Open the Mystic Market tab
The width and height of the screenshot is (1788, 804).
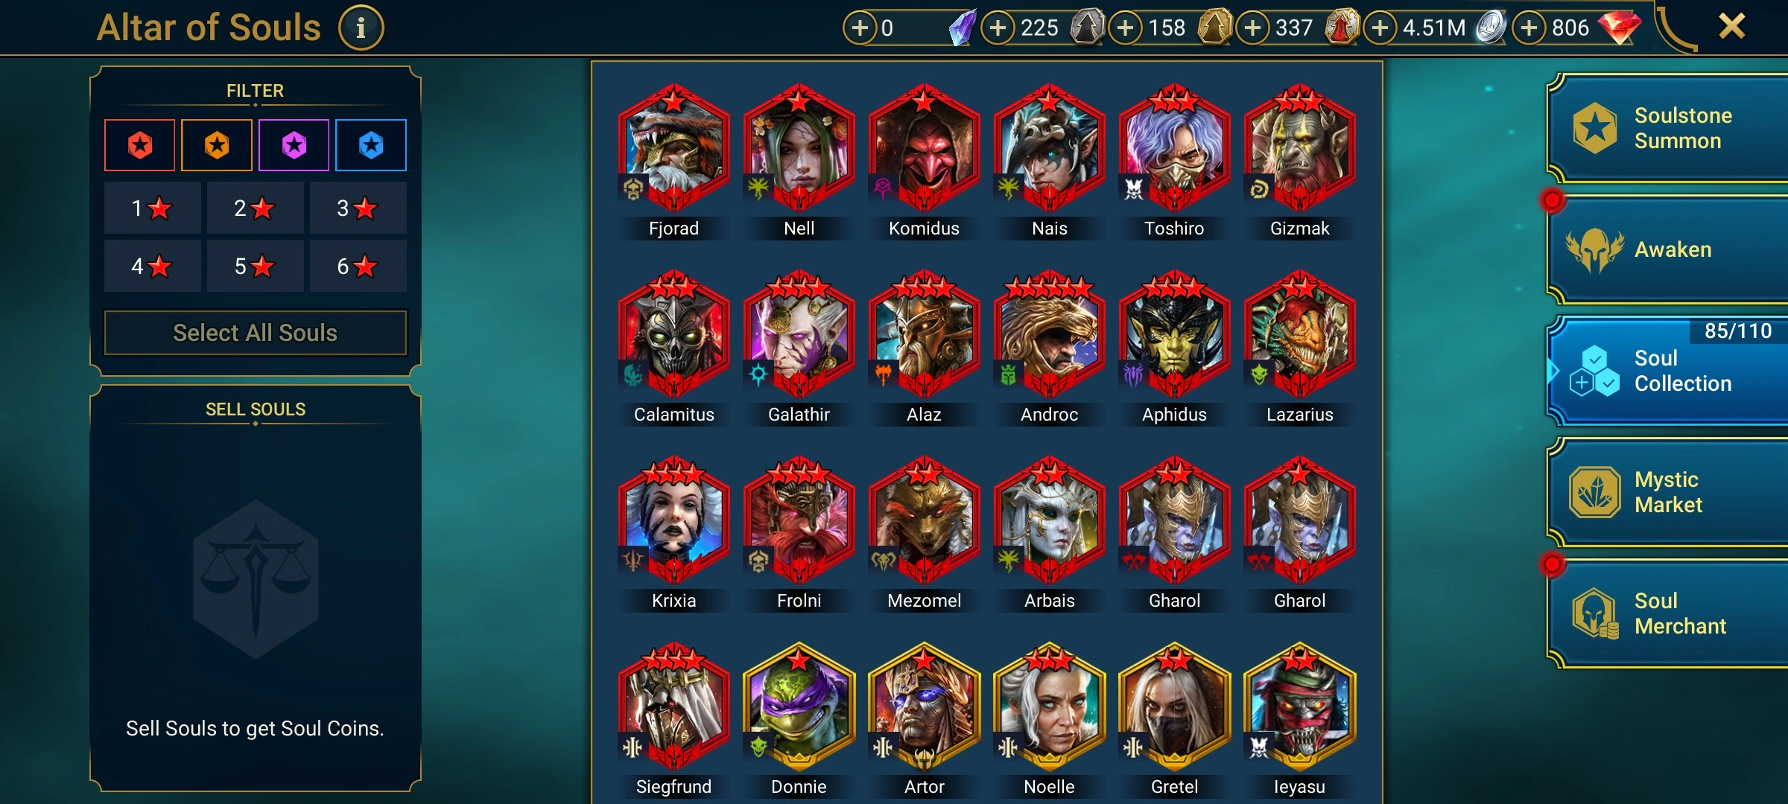pyautogui.click(x=1669, y=492)
